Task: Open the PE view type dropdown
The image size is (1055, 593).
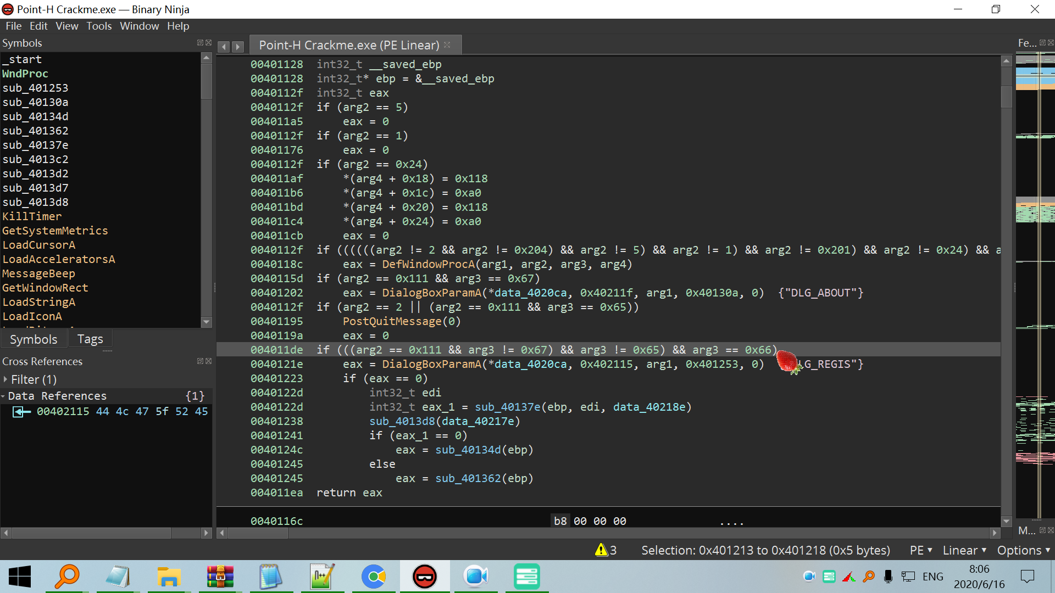Action: 921,550
